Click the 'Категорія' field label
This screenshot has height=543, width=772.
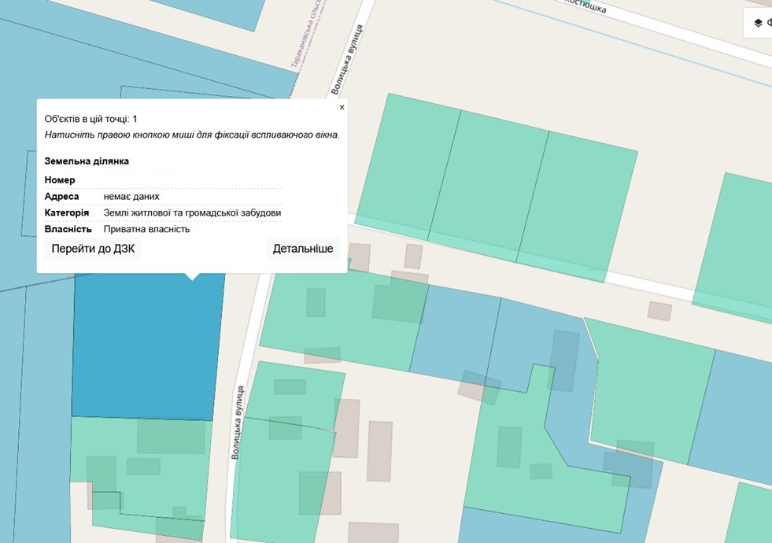(66, 213)
